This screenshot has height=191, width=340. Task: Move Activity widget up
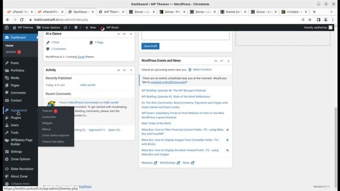[118, 70]
